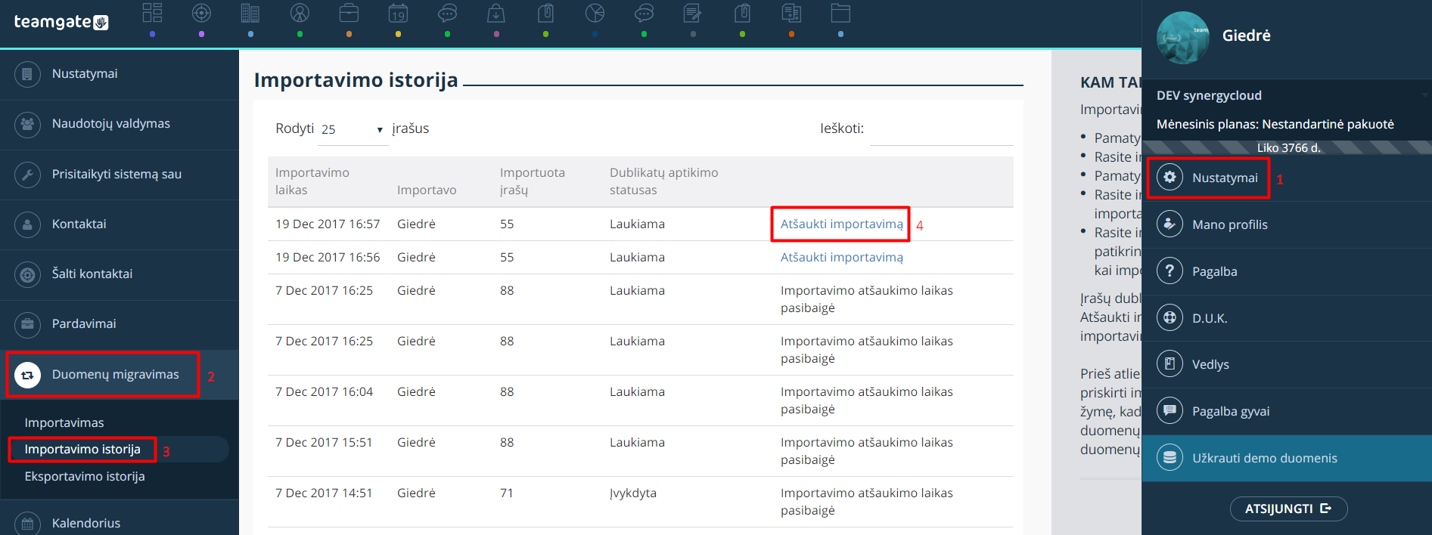Open Nustatymai in the left sidebar
The width and height of the screenshot is (1432, 535).
[x=120, y=74]
